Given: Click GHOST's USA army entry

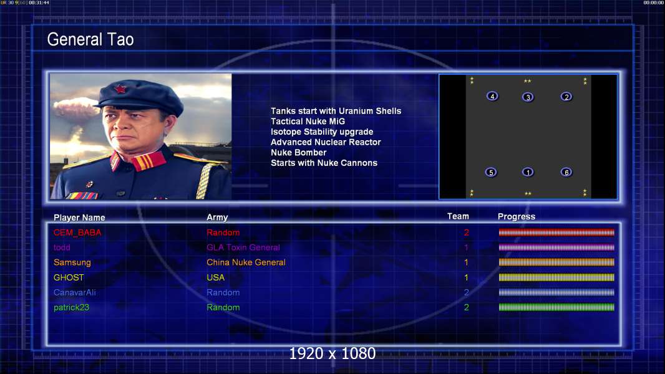Looking at the screenshot, I should tap(215, 277).
